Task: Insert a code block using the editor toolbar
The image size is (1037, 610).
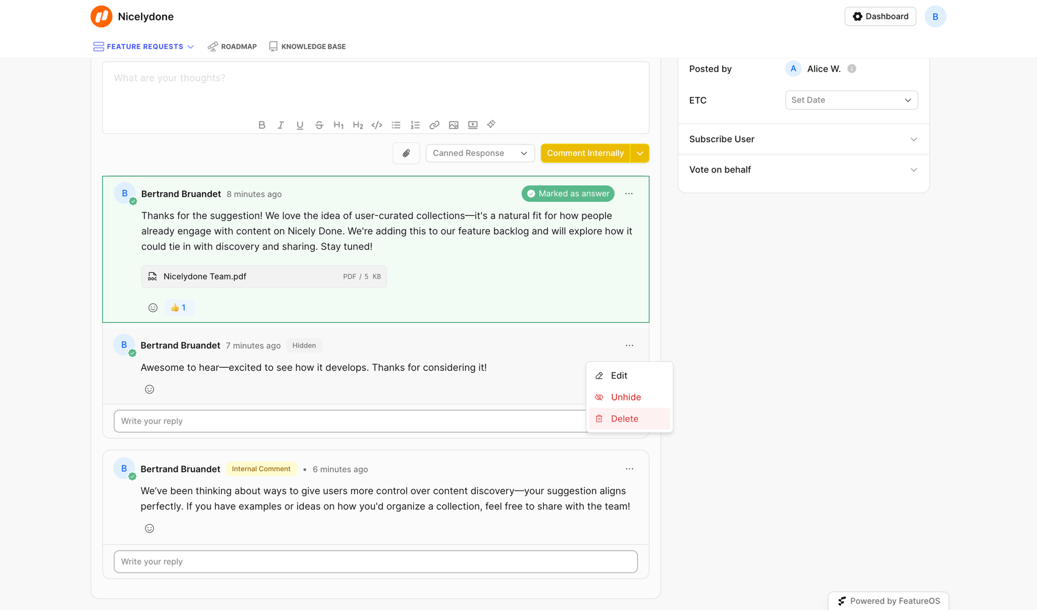Action: [377, 125]
